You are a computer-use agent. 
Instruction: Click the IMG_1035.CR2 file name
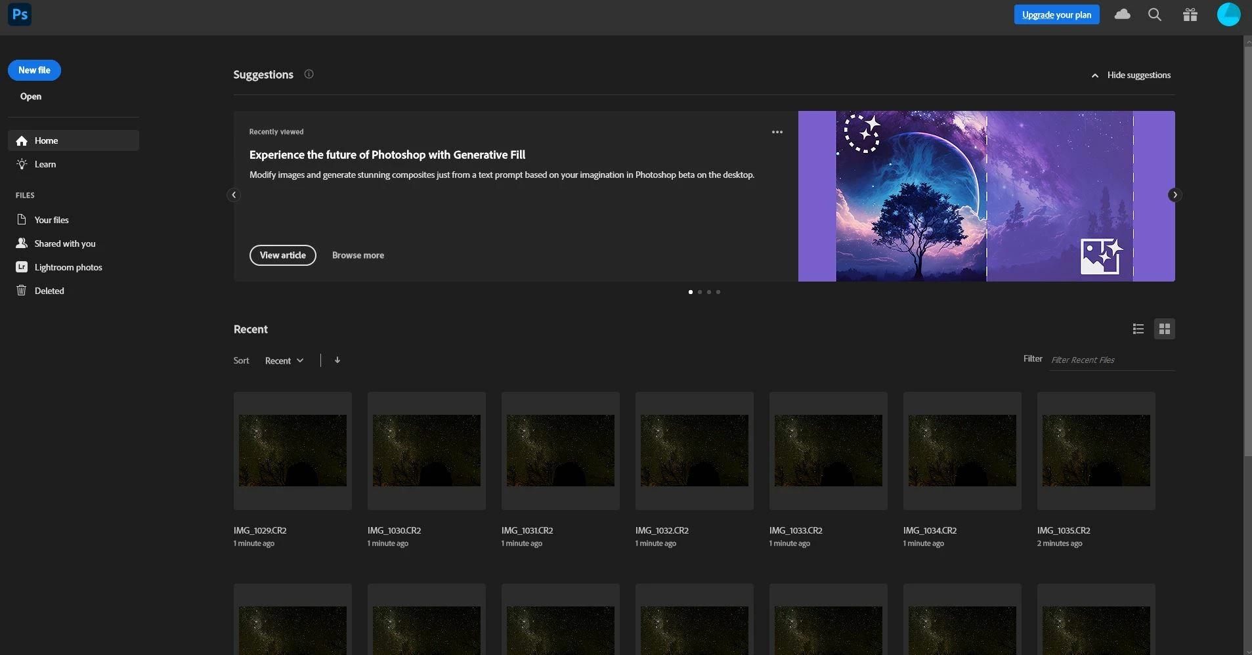click(x=1064, y=530)
